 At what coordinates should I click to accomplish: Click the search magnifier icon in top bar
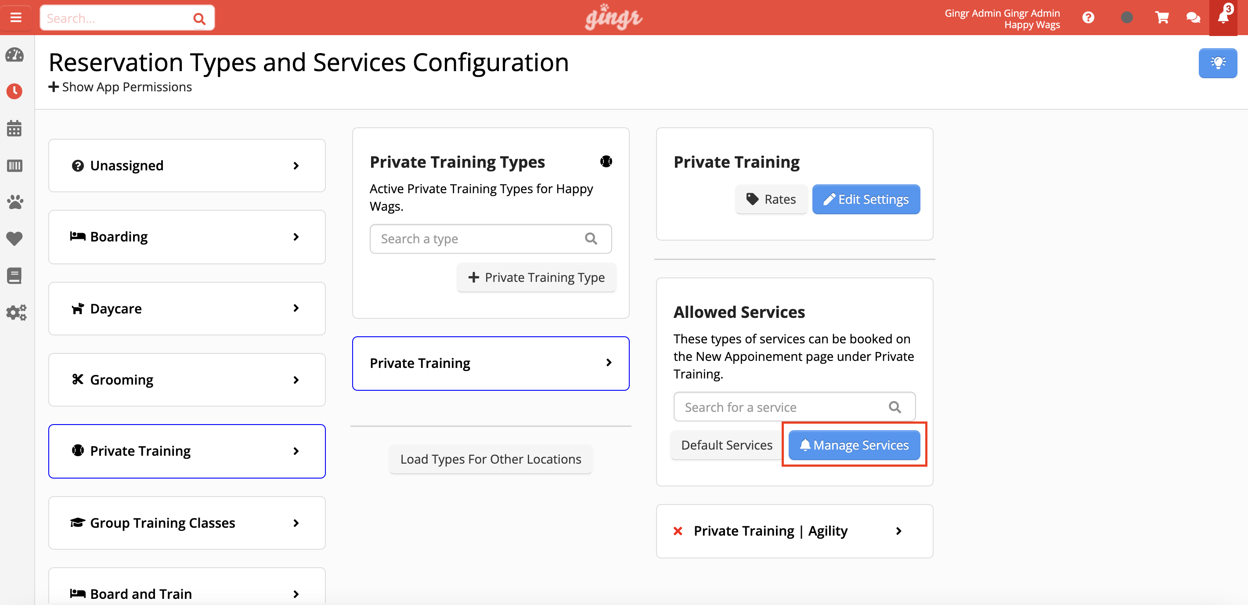199,18
